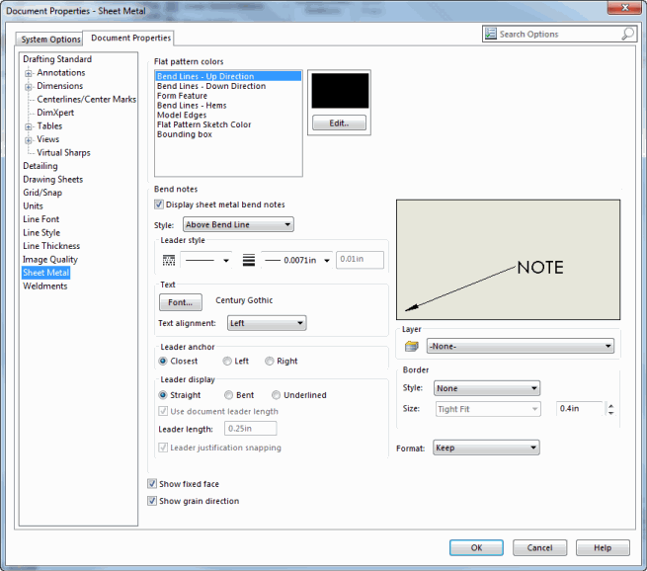The height and width of the screenshot is (571, 647).
Task: Expand the Annotations tree node
Action: 29,73
